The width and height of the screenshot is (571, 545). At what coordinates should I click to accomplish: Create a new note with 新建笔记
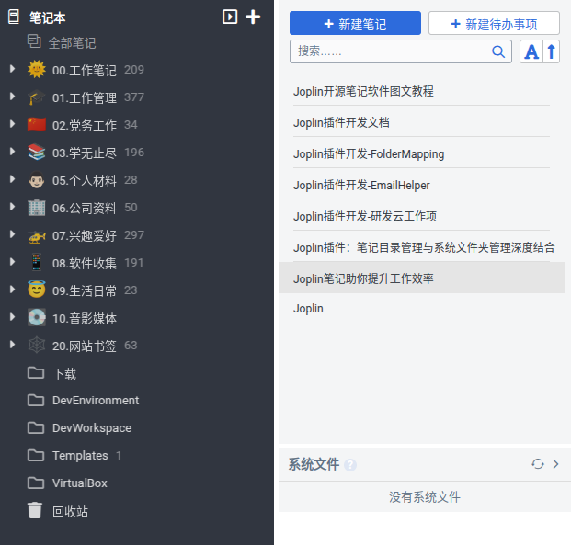(355, 23)
